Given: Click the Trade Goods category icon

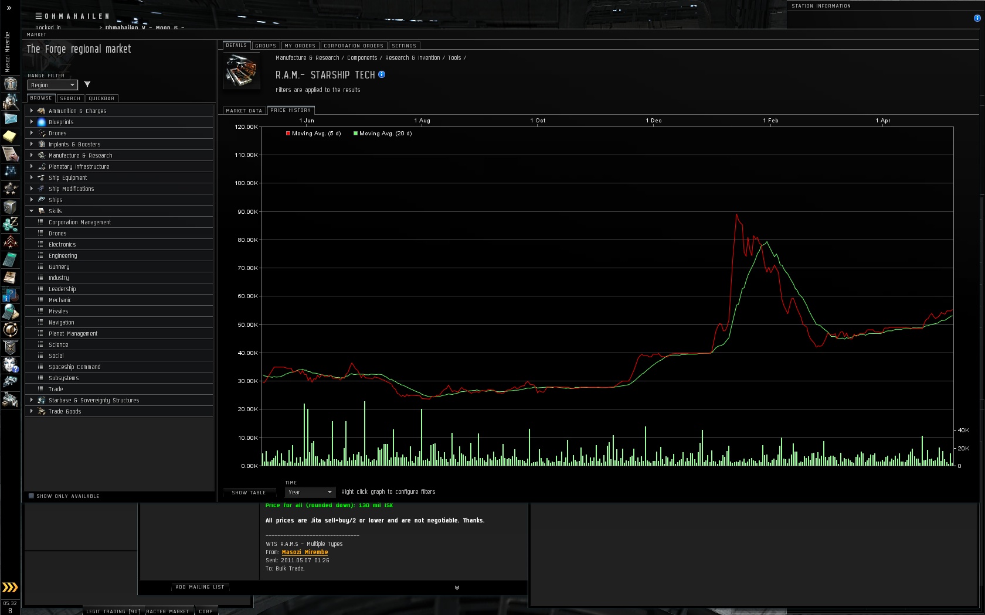Looking at the screenshot, I should pyautogui.click(x=42, y=411).
